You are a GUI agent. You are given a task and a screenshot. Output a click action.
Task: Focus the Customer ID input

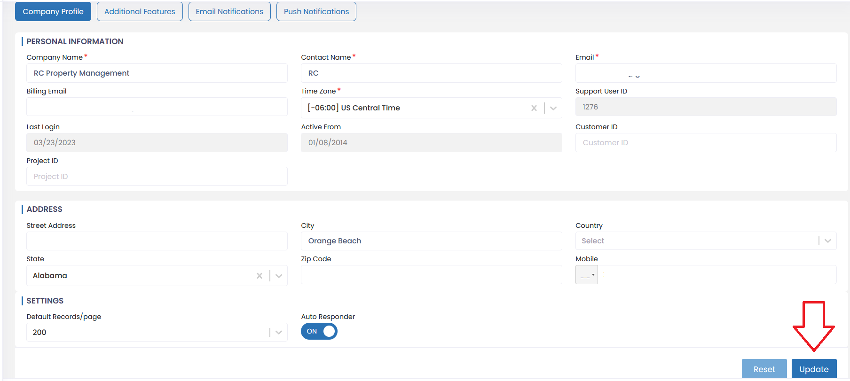(x=706, y=142)
